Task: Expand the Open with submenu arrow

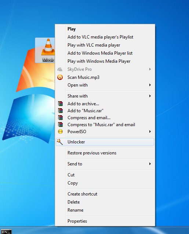Action: point(150,85)
